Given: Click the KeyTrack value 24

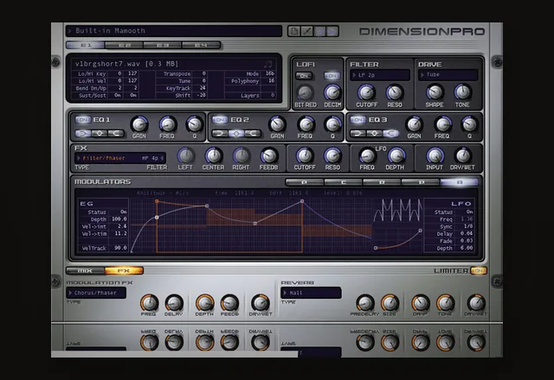Looking at the screenshot, I should pos(203,88).
